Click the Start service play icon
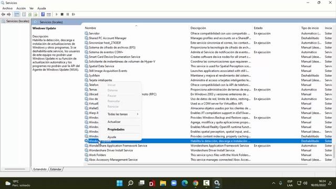Viewport: 336px width, 189px height. pyautogui.click(x=57, y=14)
